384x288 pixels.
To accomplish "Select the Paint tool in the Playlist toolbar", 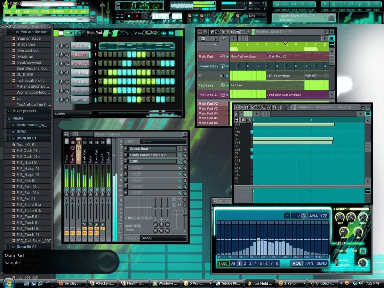I will point(217,32).
